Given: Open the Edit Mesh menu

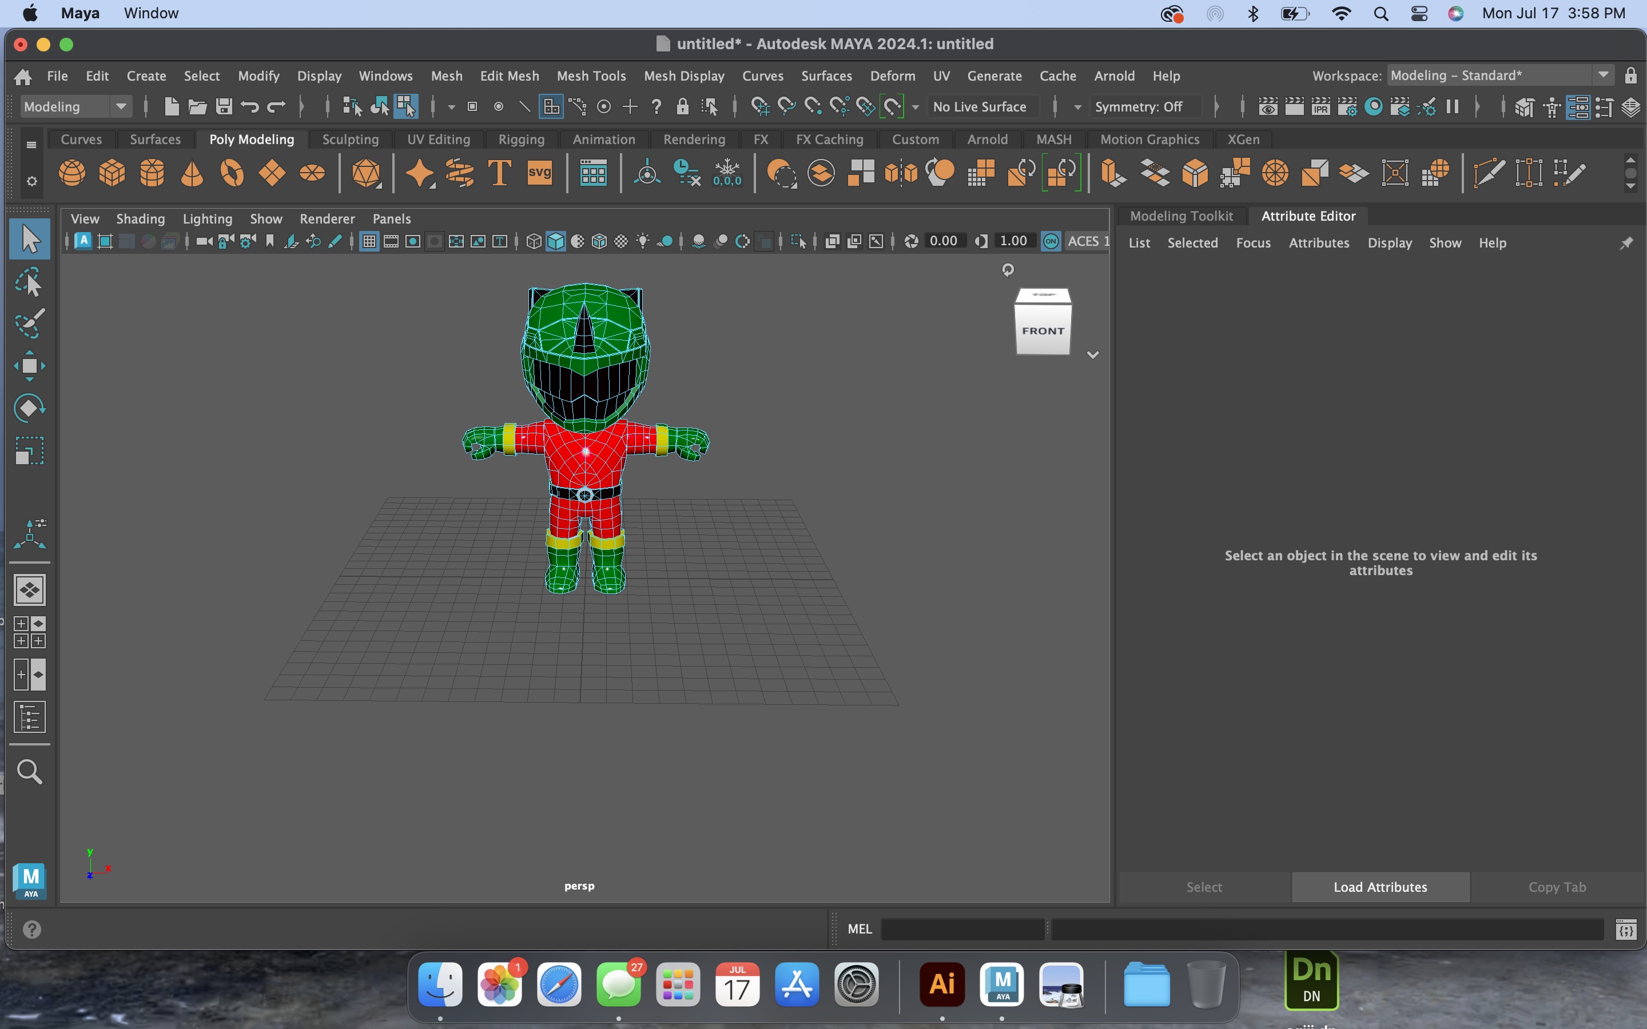Looking at the screenshot, I should (x=509, y=75).
